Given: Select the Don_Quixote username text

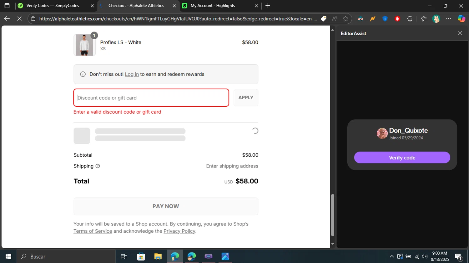Looking at the screenshot, I should (x=408, y=130).
